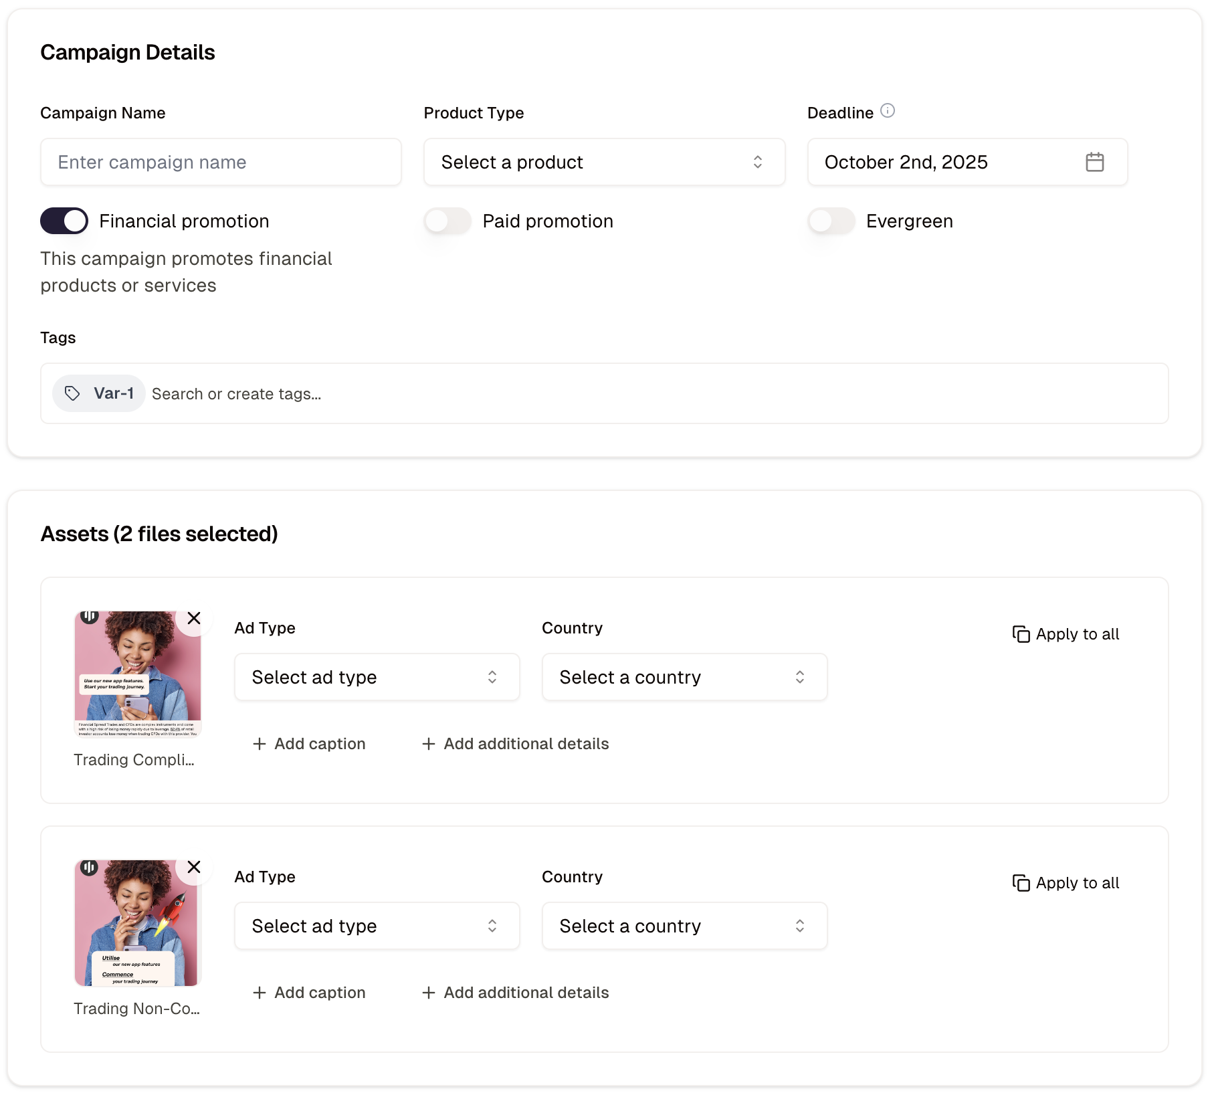Open Country dropdown for Trading Non-Co... asset

684,926
